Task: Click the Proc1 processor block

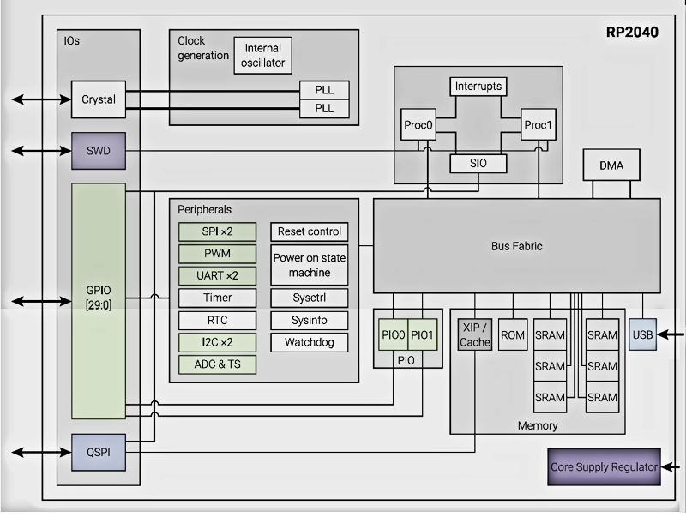Action: (x=538, y=125)
